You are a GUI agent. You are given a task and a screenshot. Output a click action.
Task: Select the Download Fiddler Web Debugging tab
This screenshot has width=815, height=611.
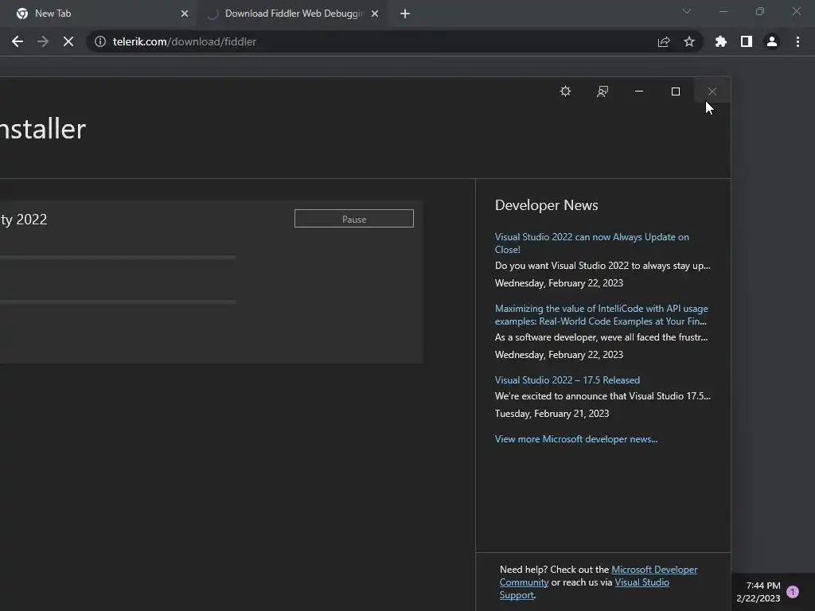(x=292, y=14)
